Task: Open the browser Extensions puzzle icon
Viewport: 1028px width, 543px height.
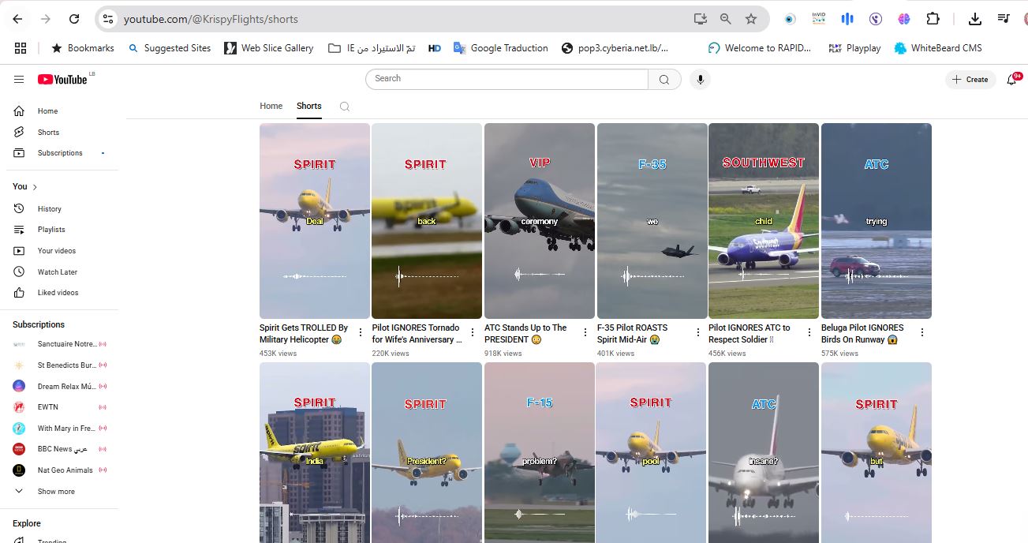Action: tap(933, 18)
